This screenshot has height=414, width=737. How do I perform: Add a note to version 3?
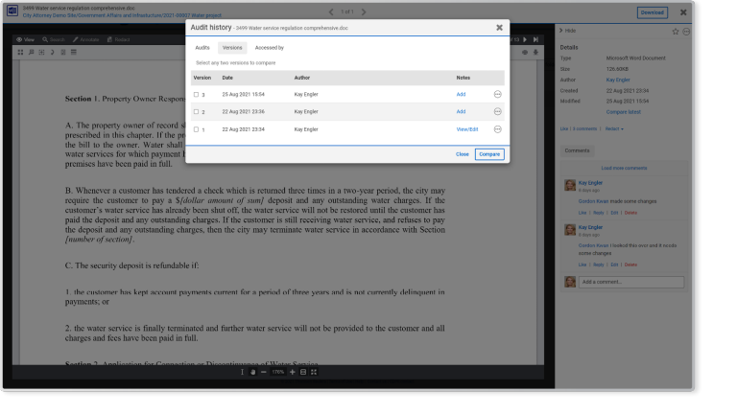tap(461, 94)
